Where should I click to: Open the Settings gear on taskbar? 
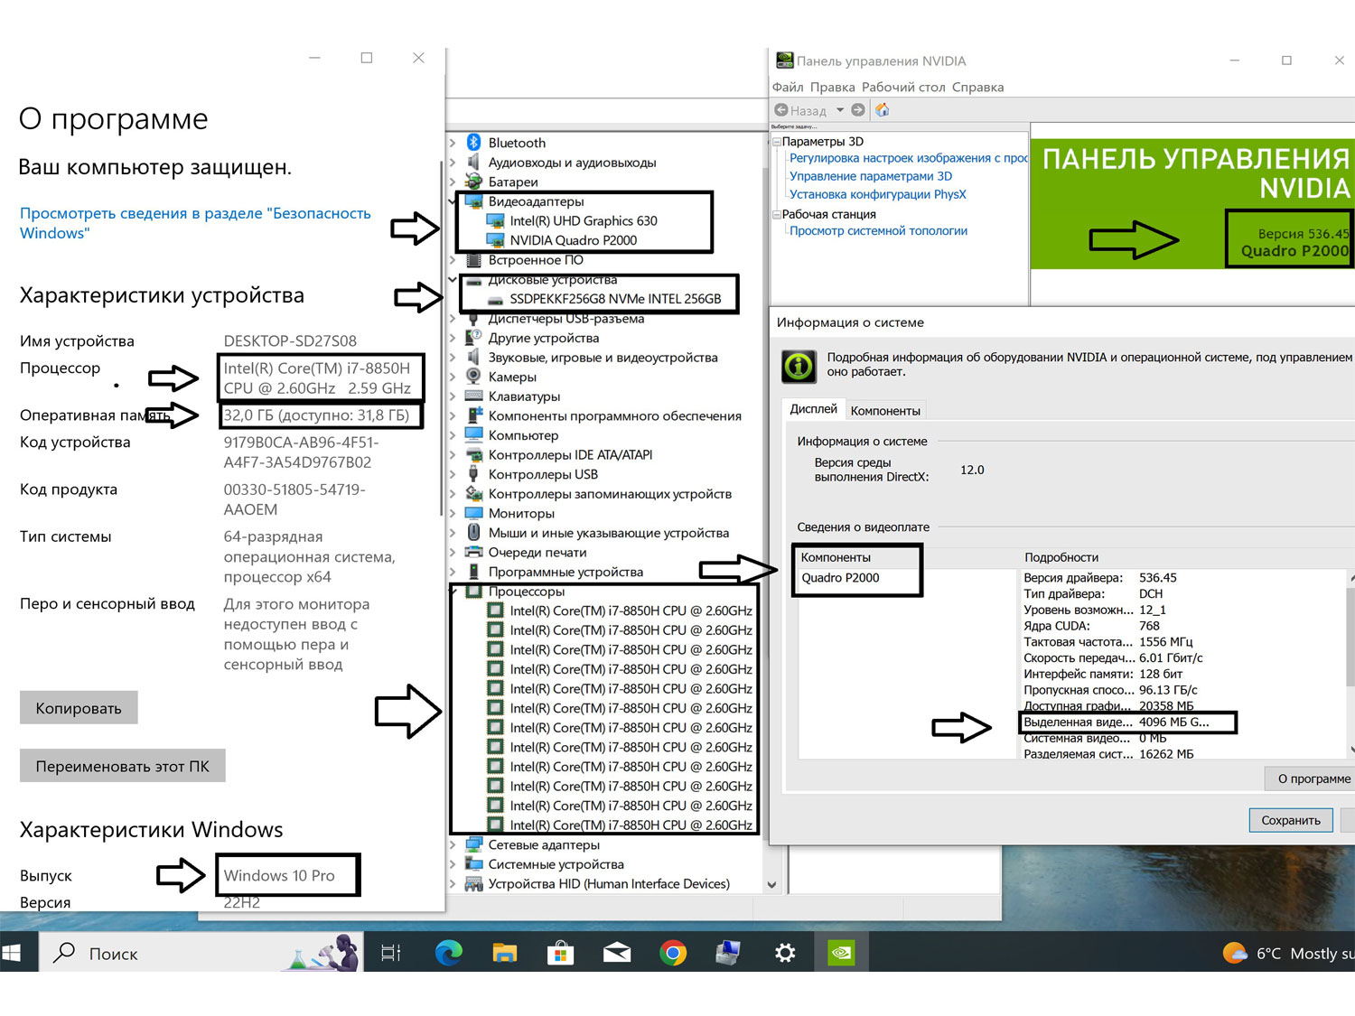785,953
